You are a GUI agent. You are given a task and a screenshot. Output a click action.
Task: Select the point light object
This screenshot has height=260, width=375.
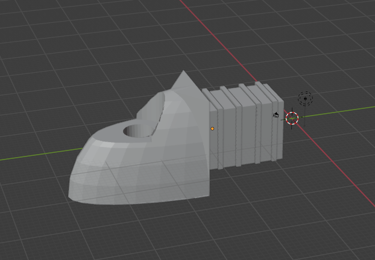[305, 97]
